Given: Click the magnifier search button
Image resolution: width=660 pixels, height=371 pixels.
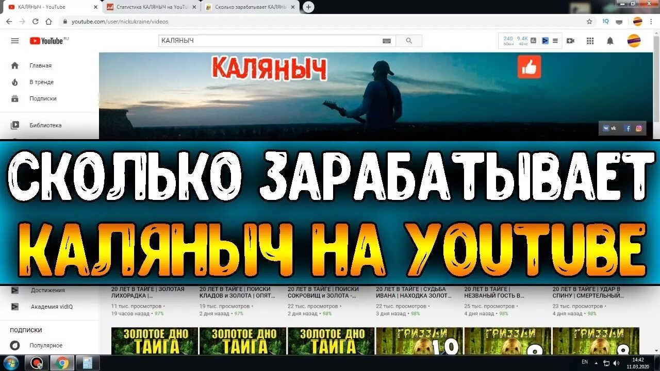Looking at the screenshot, I should [x=409, y=41].
